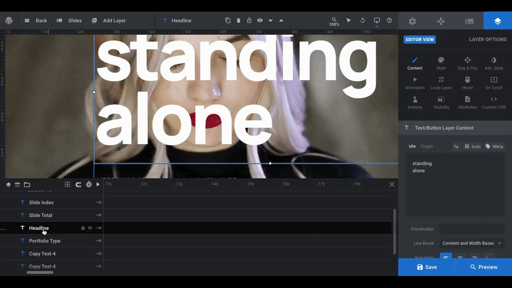Click the Editor View badge
512x288 pixels.
point(420,40)
